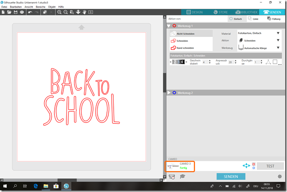Expand the Werkzeug 2 section
Screen dimensions: 287x192
[169, 93]
